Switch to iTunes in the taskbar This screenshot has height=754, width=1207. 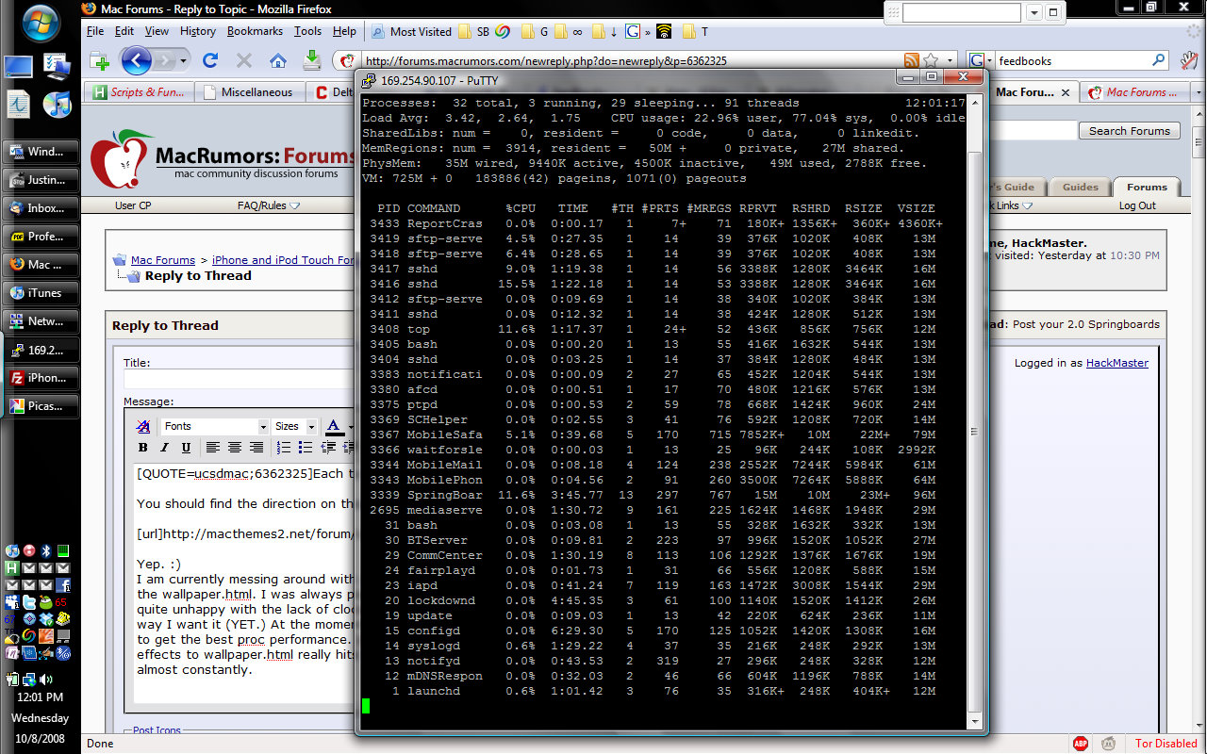(x=39, y=293)
